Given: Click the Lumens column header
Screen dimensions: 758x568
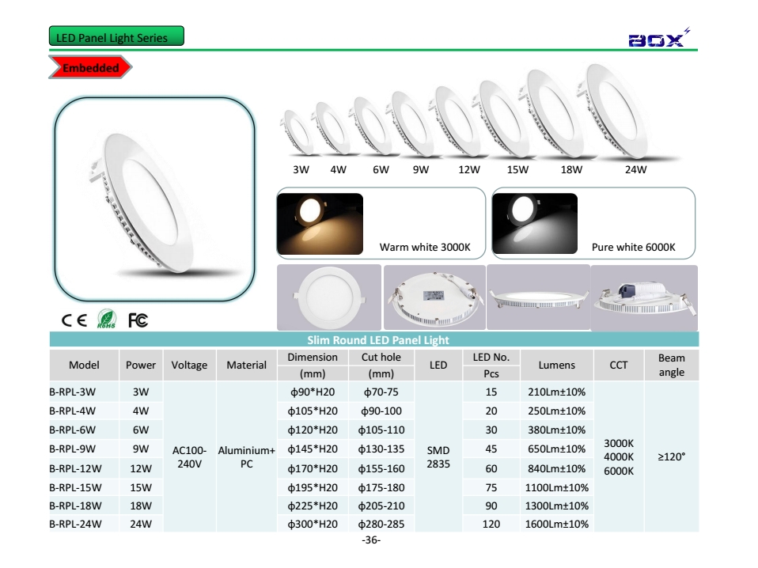Looking at the screenshot, I should tap(557, 365).
